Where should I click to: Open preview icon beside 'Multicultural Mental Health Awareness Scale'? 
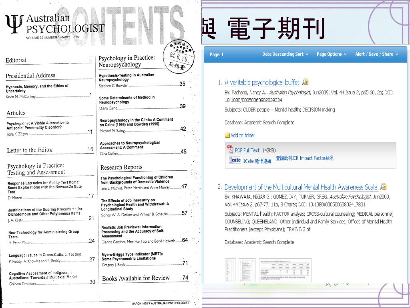[x=383, y=187]
